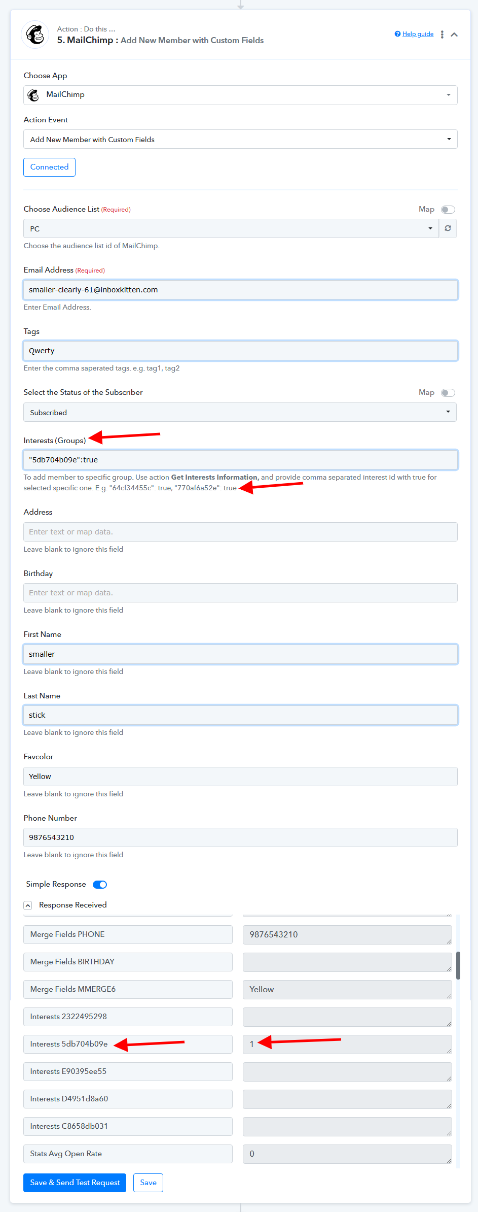Click the Phone Number field

[240, 837]
